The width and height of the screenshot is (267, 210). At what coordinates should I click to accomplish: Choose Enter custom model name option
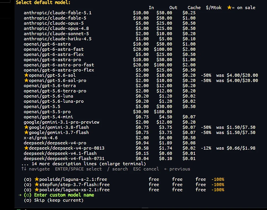59,195
